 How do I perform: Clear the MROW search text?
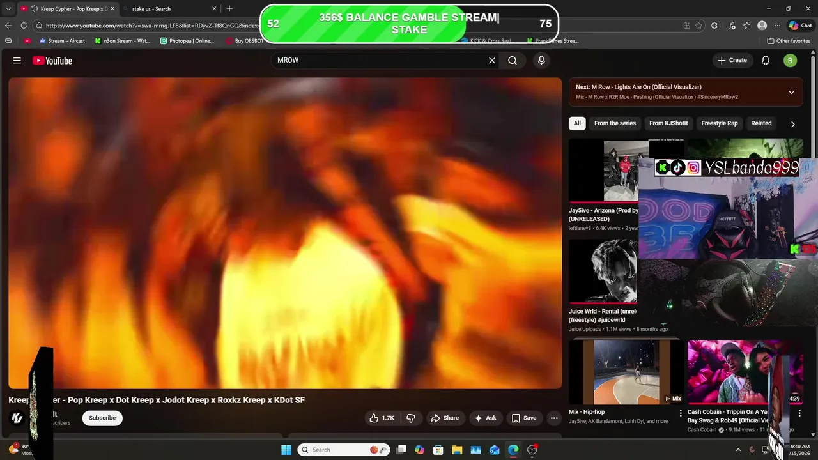tap(492, 60)
